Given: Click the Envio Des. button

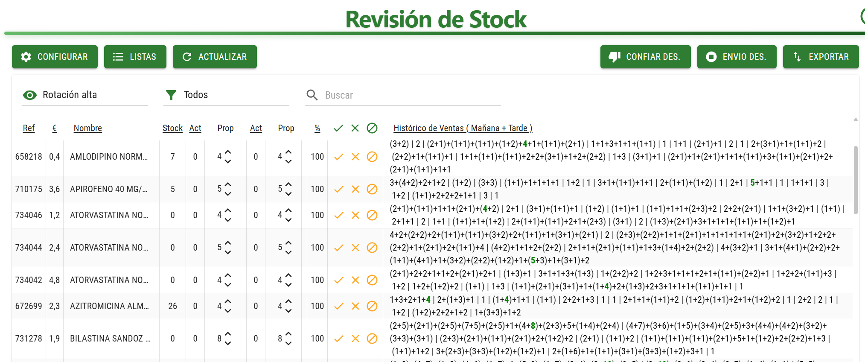Looking at the screenshot, I should click(x=737, y=57).
